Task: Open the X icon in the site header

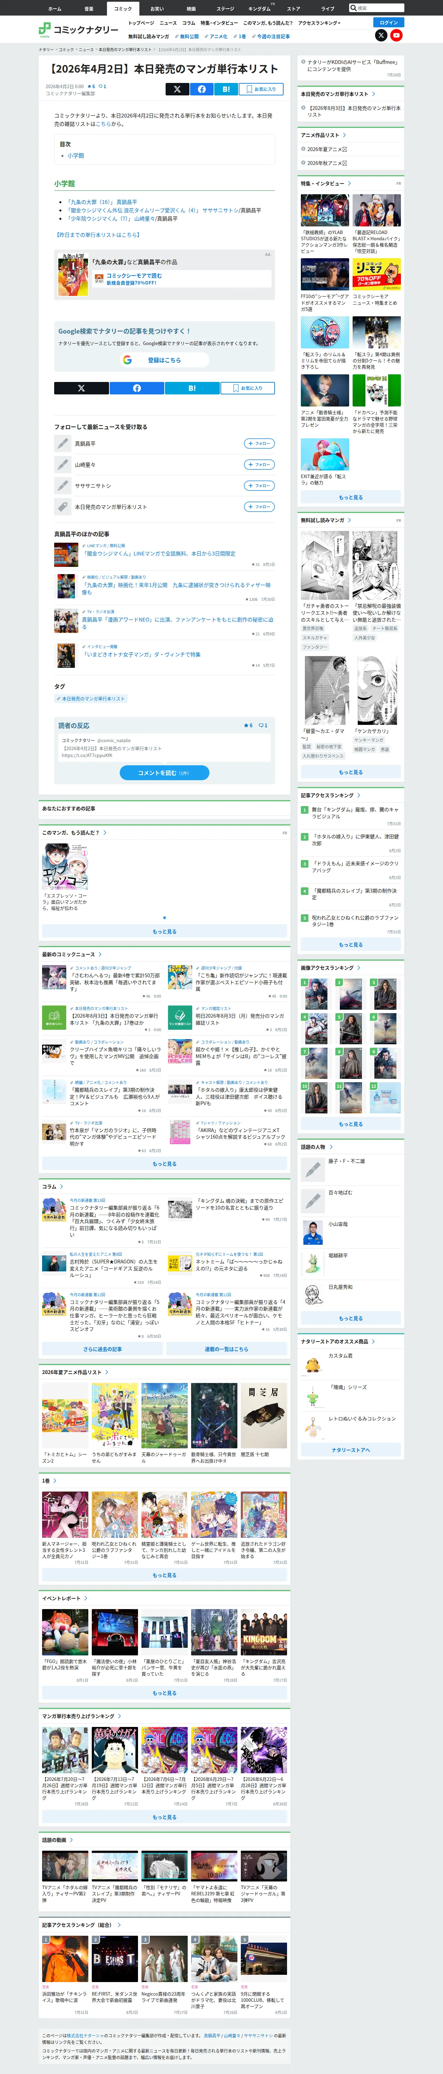Action: (381, 35)
